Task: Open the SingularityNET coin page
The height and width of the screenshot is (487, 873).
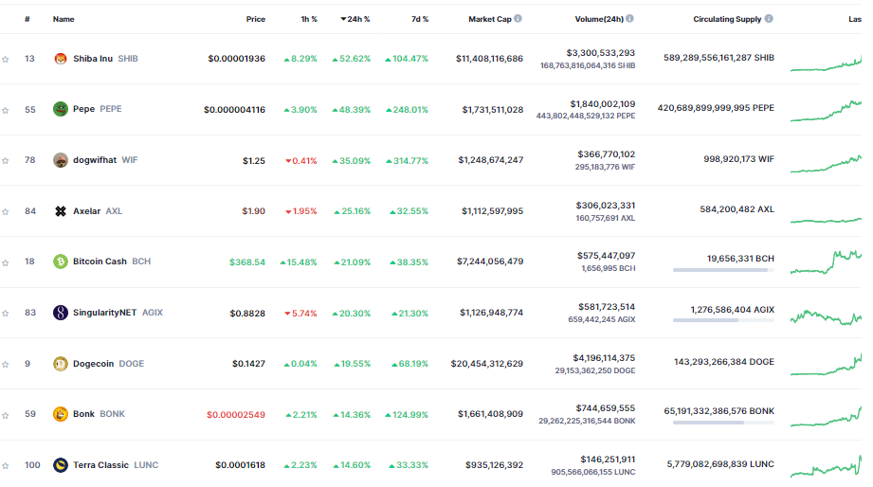Action: coord(104,313)
